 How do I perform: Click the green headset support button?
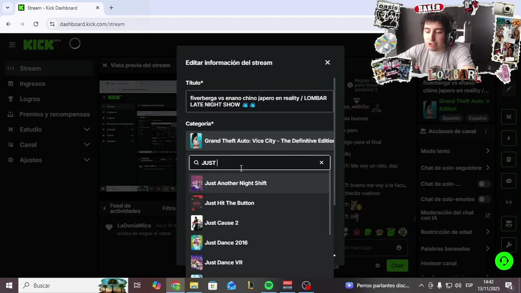(504, 261)
